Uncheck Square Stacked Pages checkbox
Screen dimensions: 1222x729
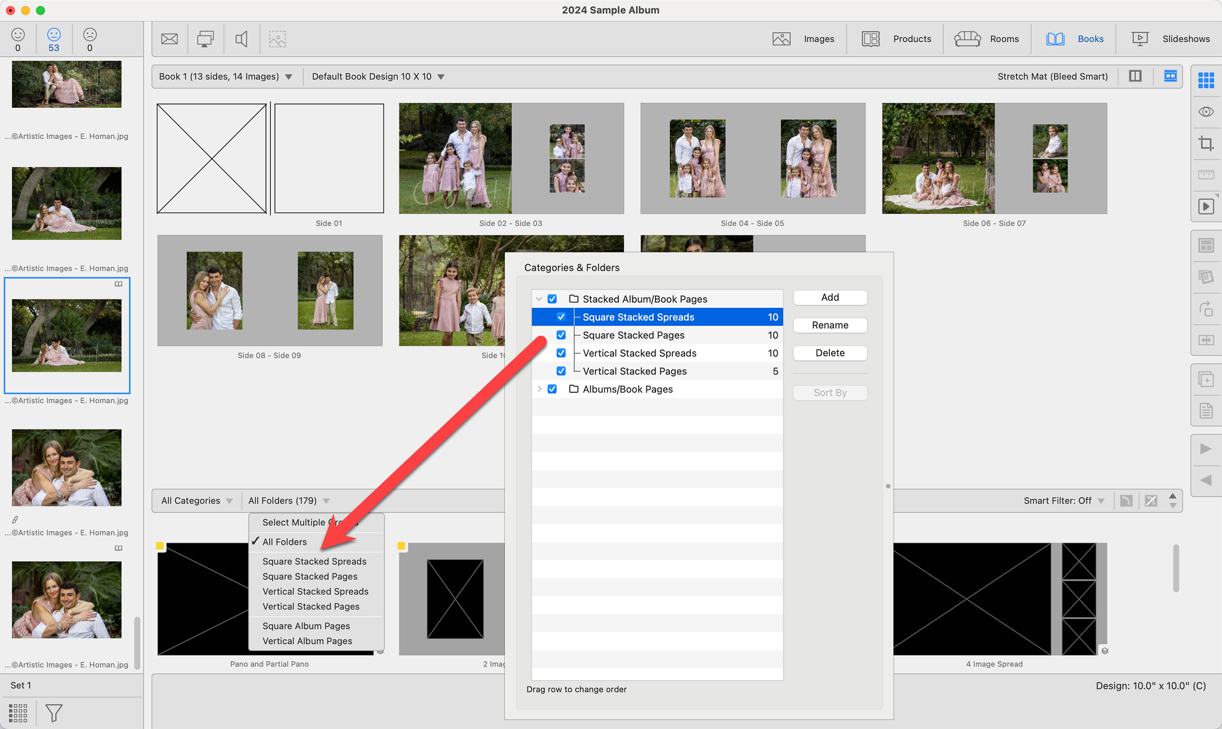tap(561, 335)
